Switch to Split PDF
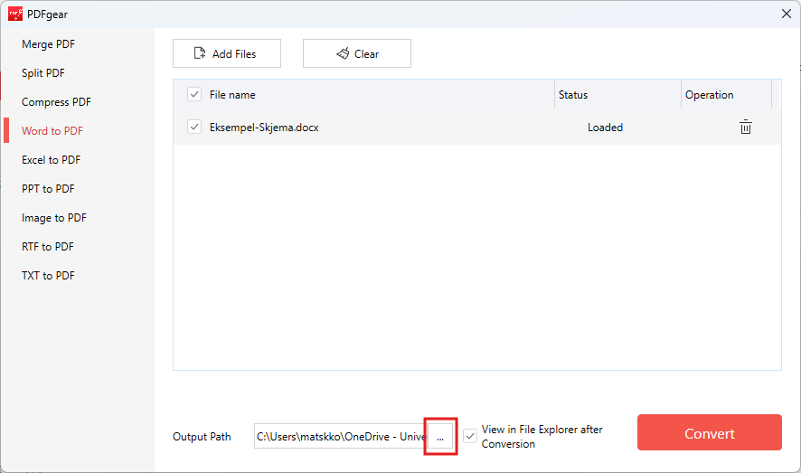 42,73
